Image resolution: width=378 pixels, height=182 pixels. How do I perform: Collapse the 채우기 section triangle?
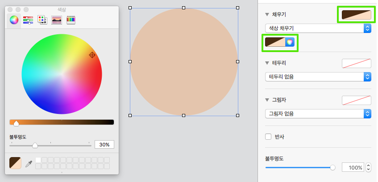tap(267, 15)
